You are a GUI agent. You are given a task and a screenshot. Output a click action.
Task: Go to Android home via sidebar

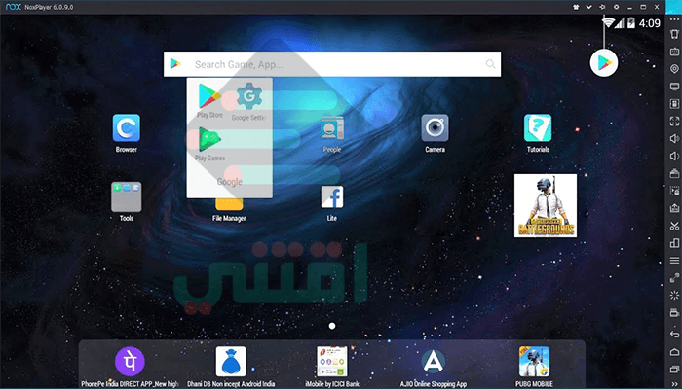click(674, 352)
